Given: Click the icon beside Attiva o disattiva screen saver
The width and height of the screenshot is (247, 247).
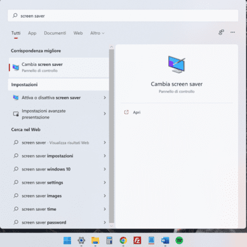Looking at the screenshot, I should 16,98.
